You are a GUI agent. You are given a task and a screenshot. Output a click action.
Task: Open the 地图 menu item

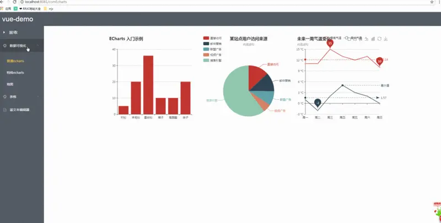click(x=10, y=84)
